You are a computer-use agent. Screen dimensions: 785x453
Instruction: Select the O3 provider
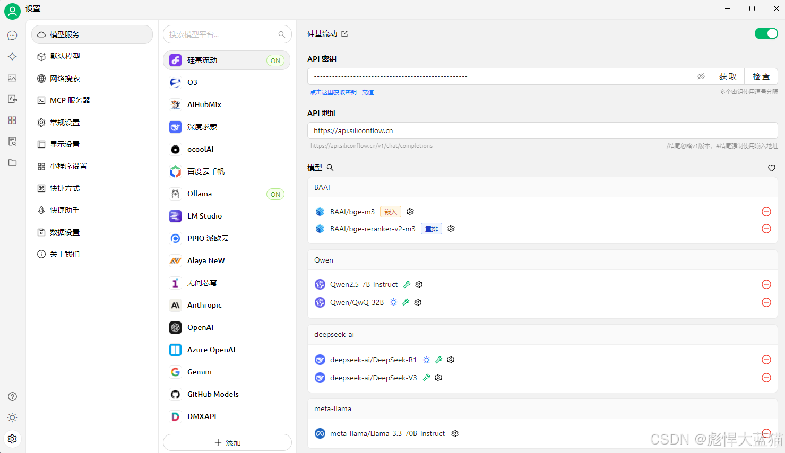pyautogui.click(x=227, y=82)
